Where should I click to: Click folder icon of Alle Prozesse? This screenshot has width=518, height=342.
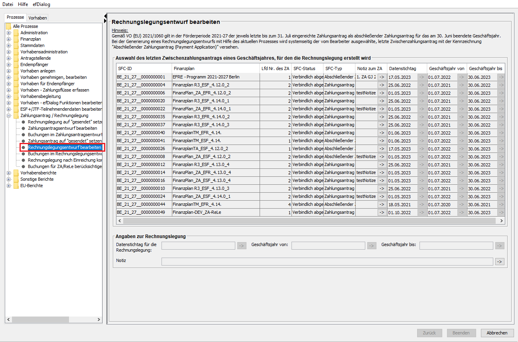coord(8,26)
